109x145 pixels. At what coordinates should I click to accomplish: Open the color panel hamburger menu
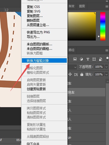(x=107, y=6)
